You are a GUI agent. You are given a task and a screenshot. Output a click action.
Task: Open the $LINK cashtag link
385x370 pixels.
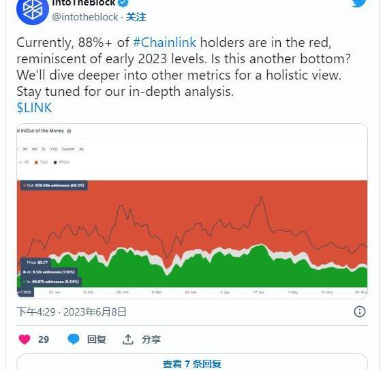pyautogui.click(x=34, y=107)
